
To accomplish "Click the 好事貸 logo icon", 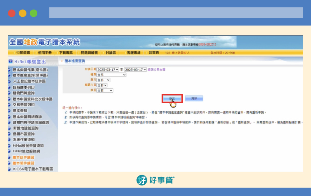I will (x=142, y=180).
